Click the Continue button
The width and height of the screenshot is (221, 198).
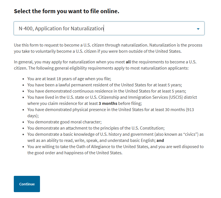(x=27, y=184)
